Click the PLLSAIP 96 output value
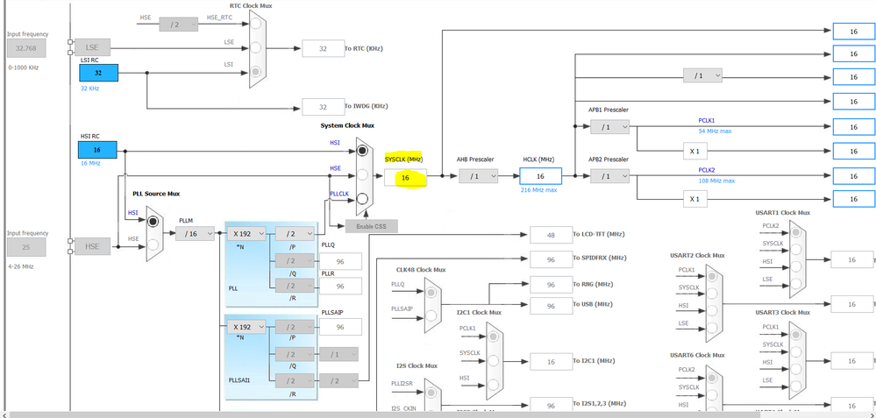Screen dimensions: 876x418 [x=340, y=327]
